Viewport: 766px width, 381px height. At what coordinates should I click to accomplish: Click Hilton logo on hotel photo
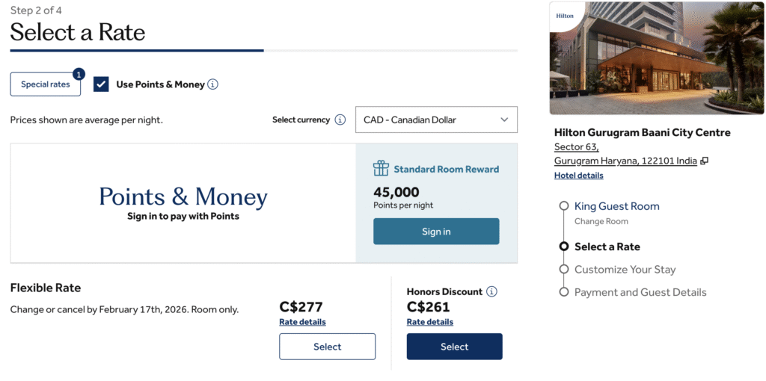tap(564, 16)
